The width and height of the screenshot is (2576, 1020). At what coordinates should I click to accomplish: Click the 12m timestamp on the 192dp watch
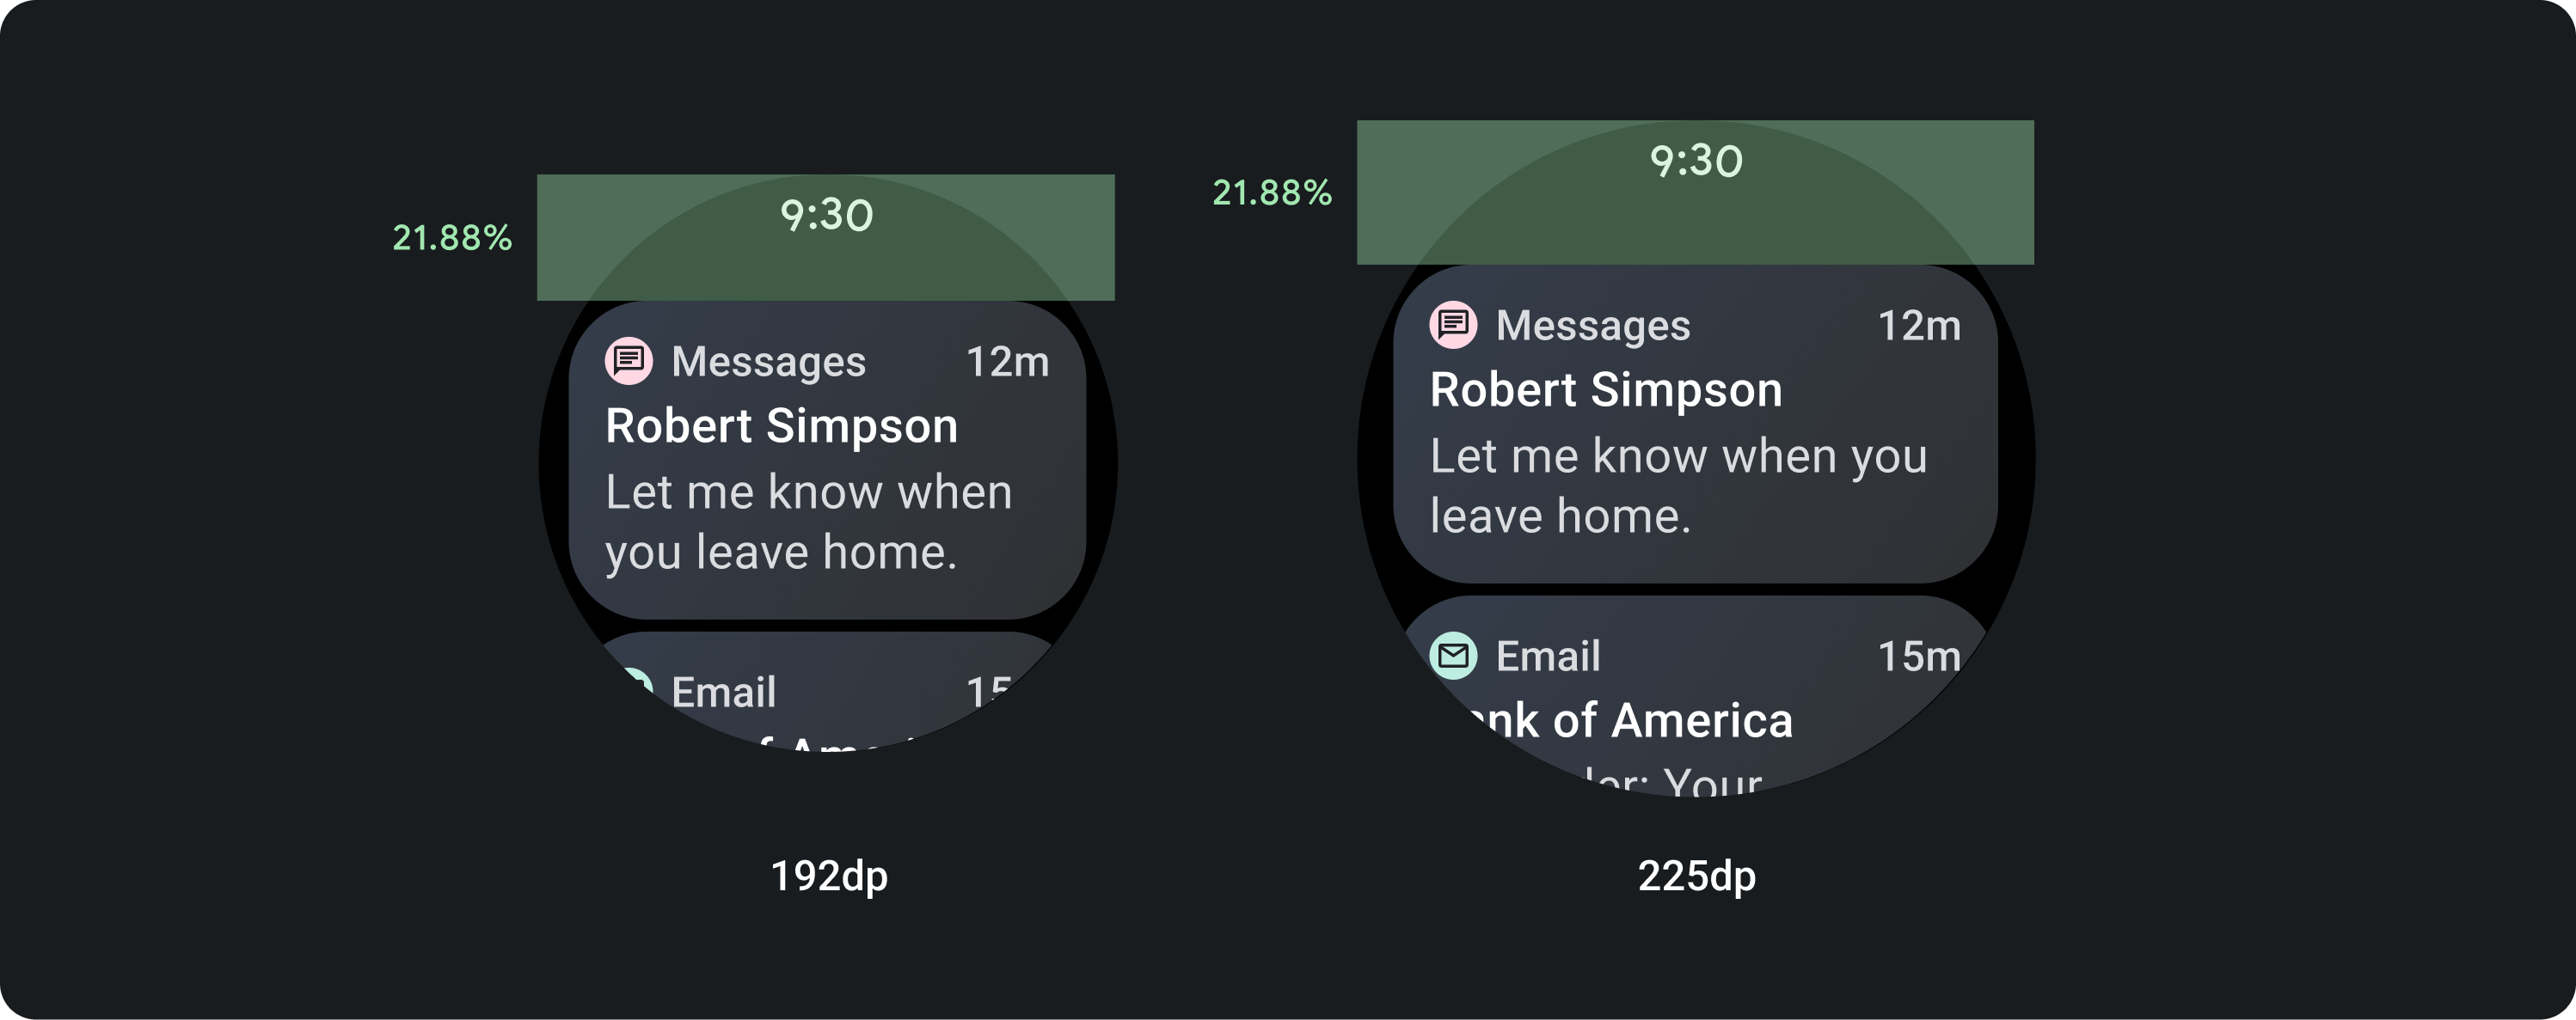pos(1007,362)
